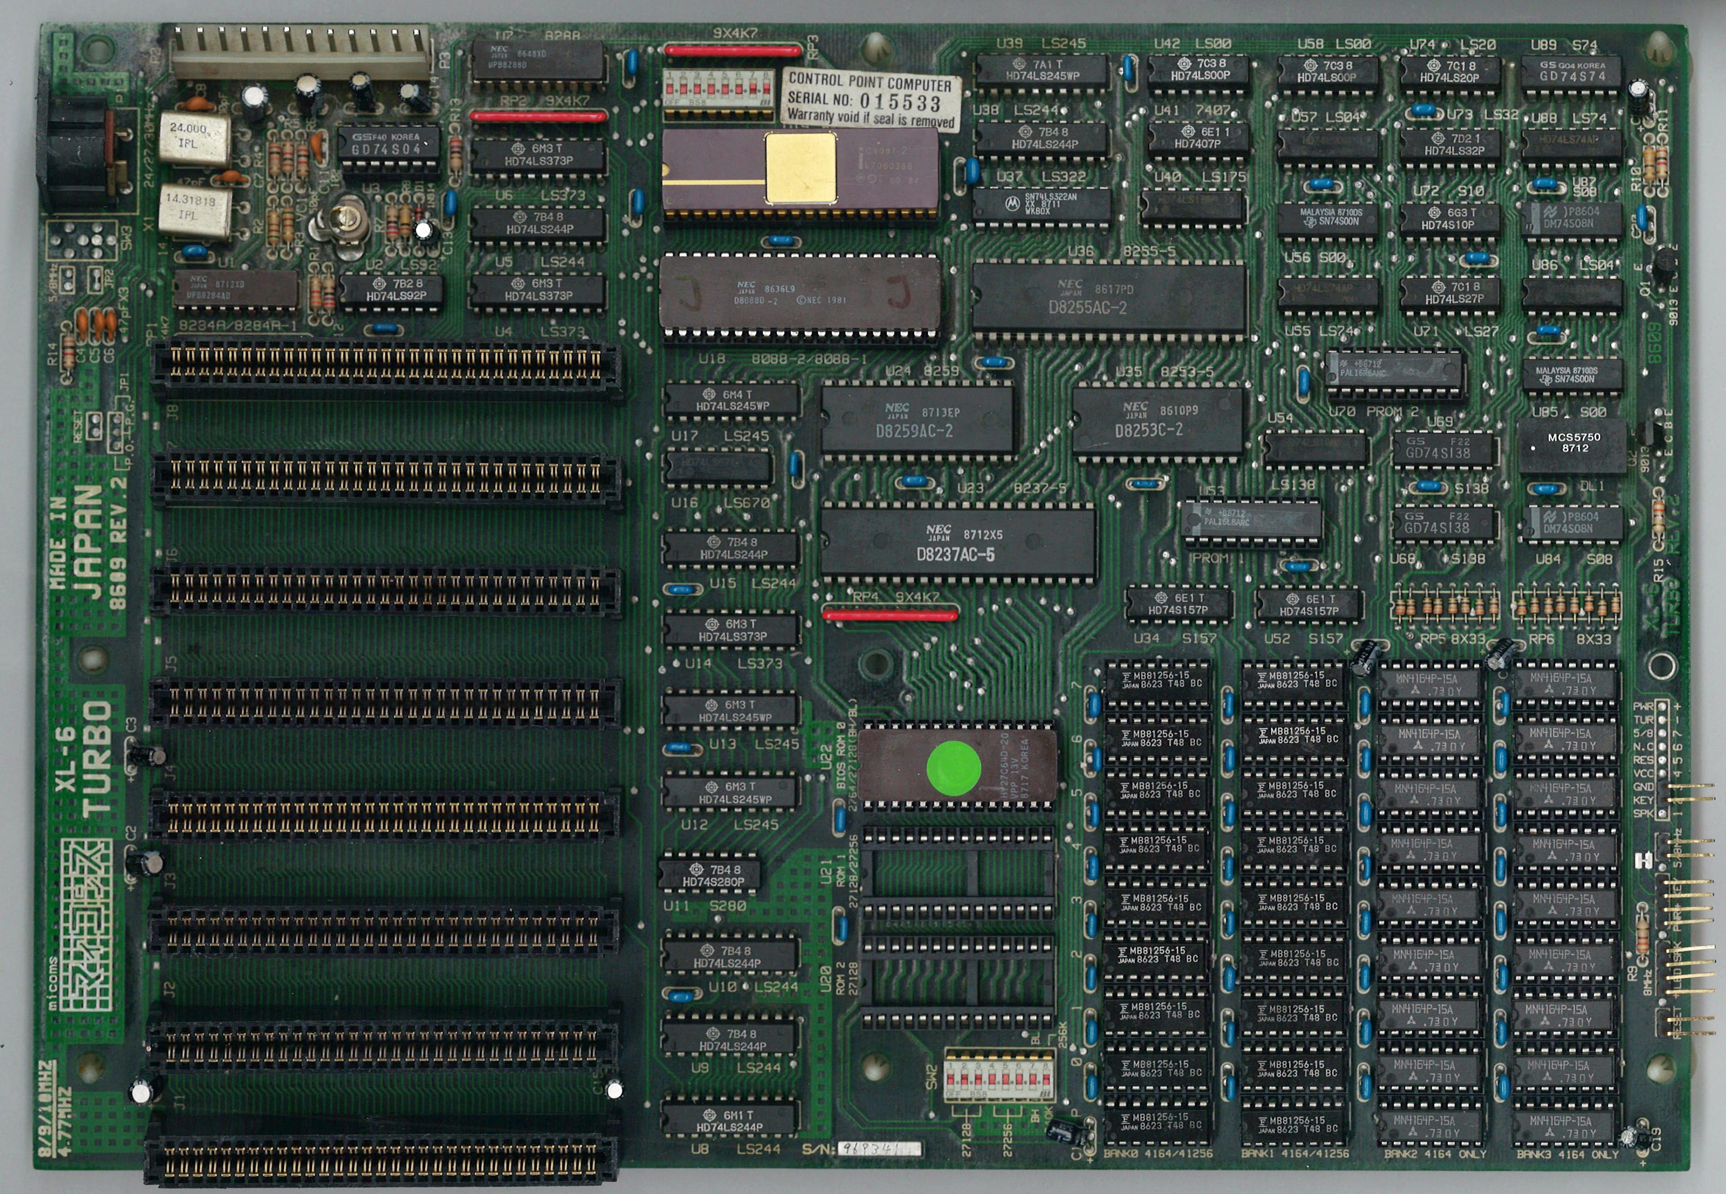The image size is (1726, 1194).
Task: Click the gold-capped ceramic coprocessor chip
Action: coord(800,169)
